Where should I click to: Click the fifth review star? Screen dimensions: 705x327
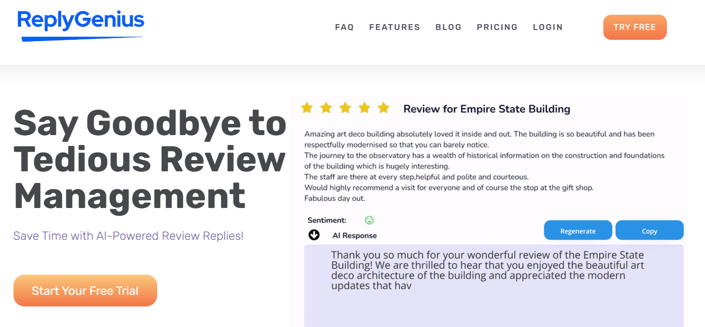click(x=384, y=108)
